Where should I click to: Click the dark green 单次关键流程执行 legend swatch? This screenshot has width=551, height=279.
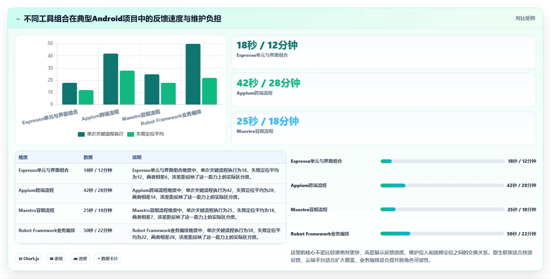(81, 134)
